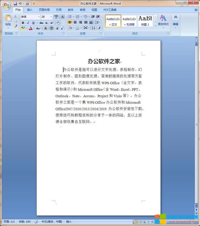Image resolution: width=200 pixels, height=226 pixels.
Task: Open the 编辑 editing menu
Action: [x=175, y=21]
